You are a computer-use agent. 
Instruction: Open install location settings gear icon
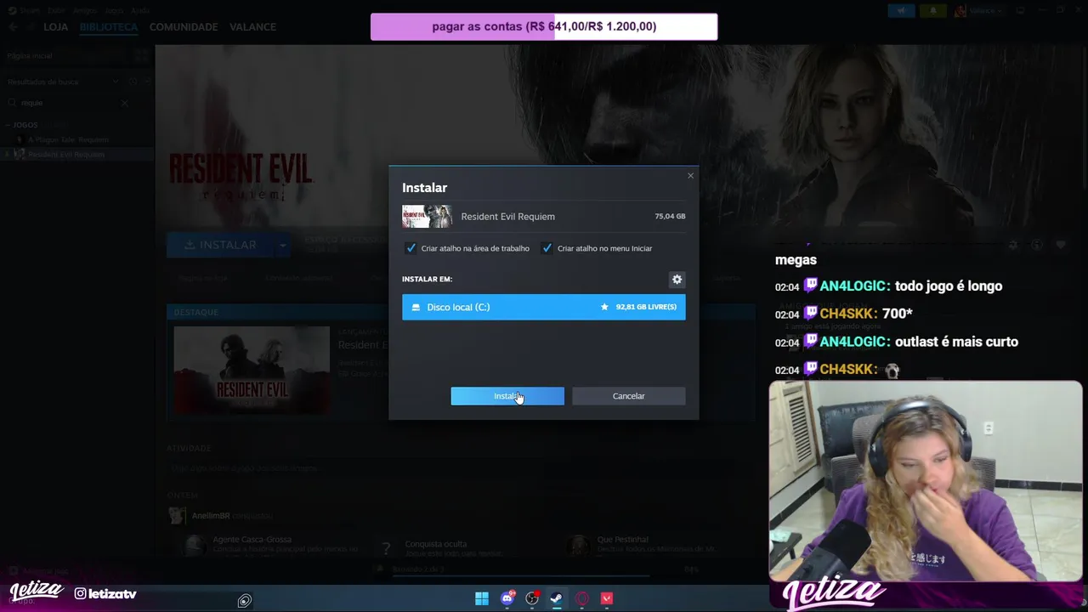[677, 279]
